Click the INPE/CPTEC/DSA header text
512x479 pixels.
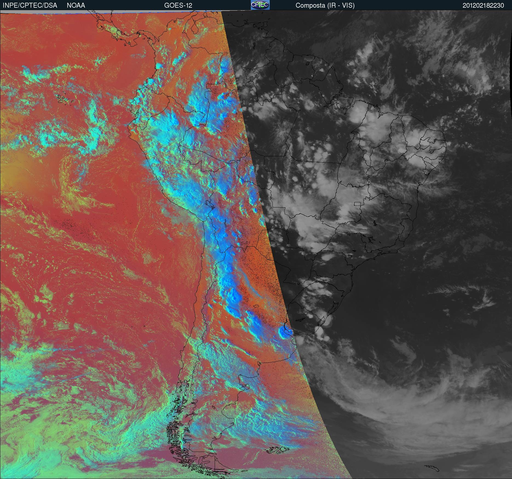pos(30,5)
